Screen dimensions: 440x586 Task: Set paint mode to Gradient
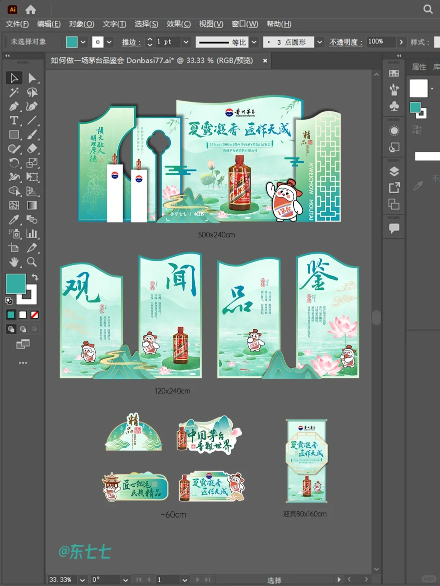point(23,315)
